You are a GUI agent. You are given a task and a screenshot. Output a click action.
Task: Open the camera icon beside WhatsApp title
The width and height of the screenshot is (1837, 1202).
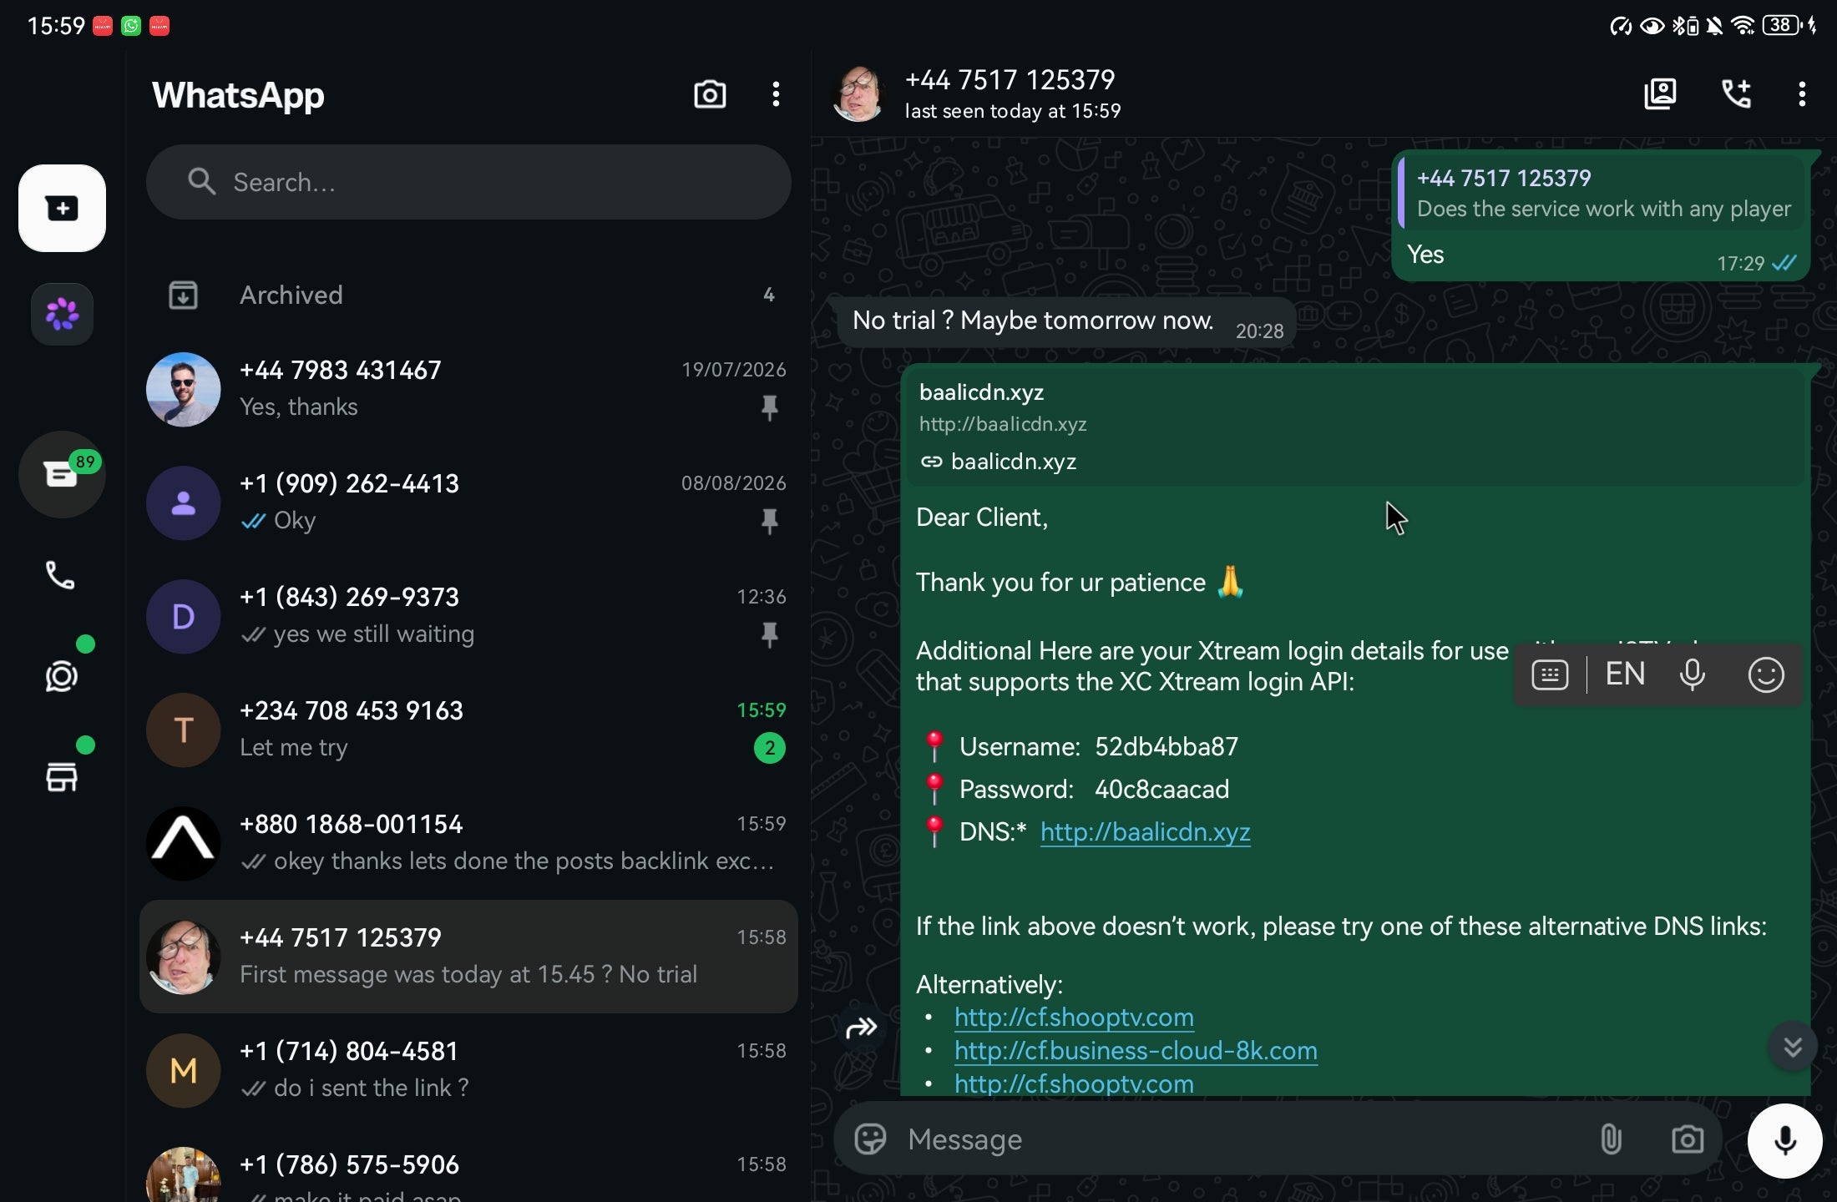click(710, 94)
